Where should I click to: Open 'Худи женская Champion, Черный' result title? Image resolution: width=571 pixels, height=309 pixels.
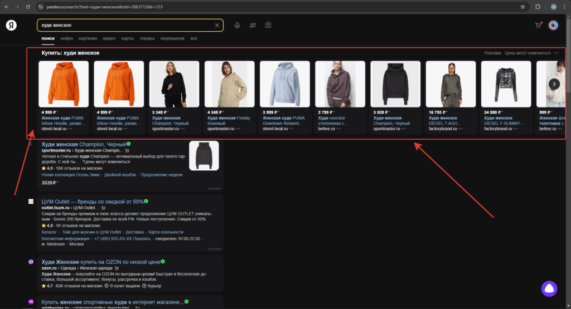(x=84, y=144)
